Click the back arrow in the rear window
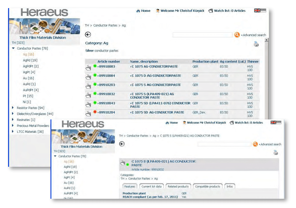Screen dimensions: 296x208 (x=88, y=35)
